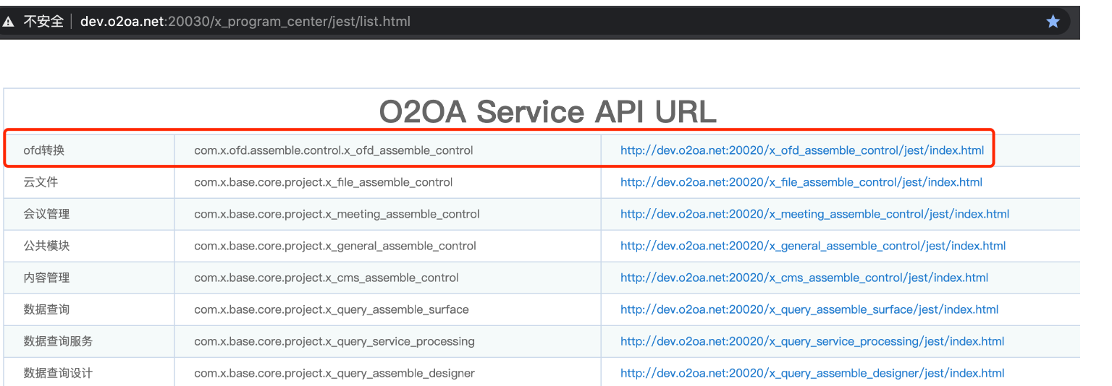
Task: Click the 不安全 security label
Action: pyautogui.click(x=43, y=22)
